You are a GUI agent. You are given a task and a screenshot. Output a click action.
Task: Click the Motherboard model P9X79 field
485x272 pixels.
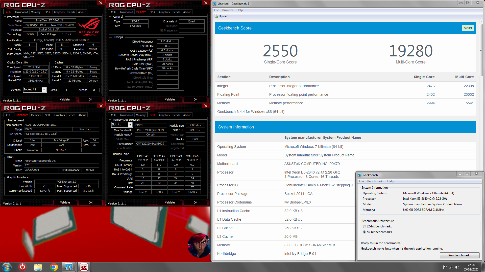pyautogui.click(x=48, y=129)
